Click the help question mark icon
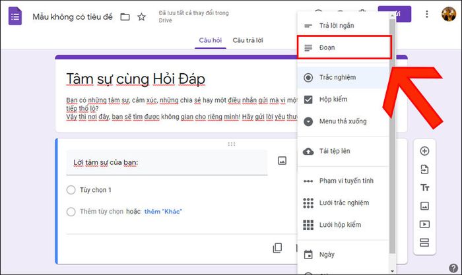 click(x=453, y=268)
